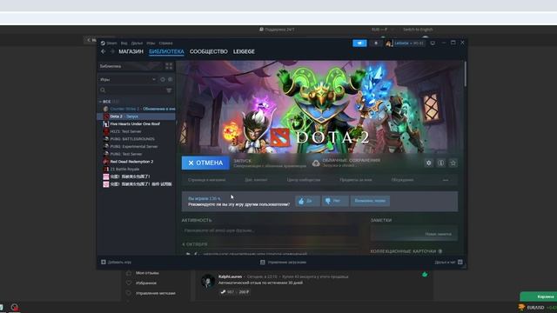Open Dota 2 settings gear icon

pos(428,163)
